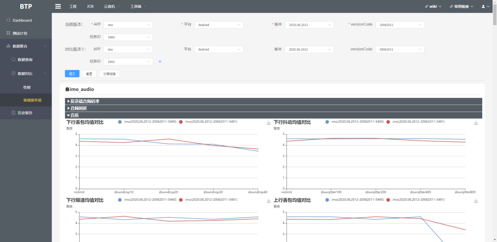Viewport: 497px width, 242px height.
Task: Open comparison versionCode dropdown
Action: pyautogui.click(x=400, y=49)
